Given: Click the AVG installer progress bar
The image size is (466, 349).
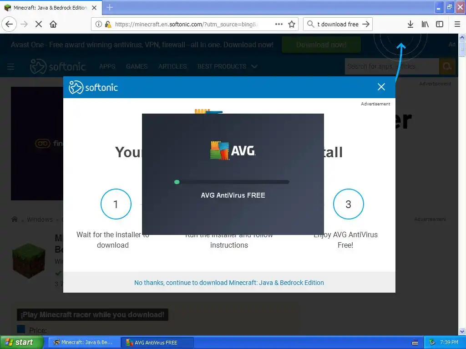Looking at the screenshot, I should [232, 182].
